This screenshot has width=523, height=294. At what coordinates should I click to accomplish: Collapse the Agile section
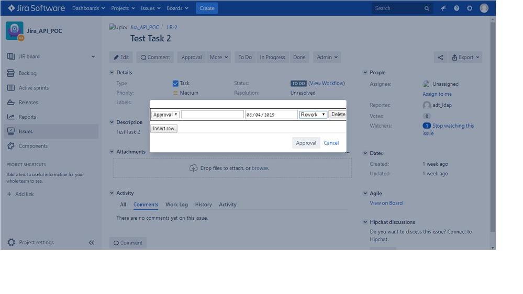pos(365,193)
